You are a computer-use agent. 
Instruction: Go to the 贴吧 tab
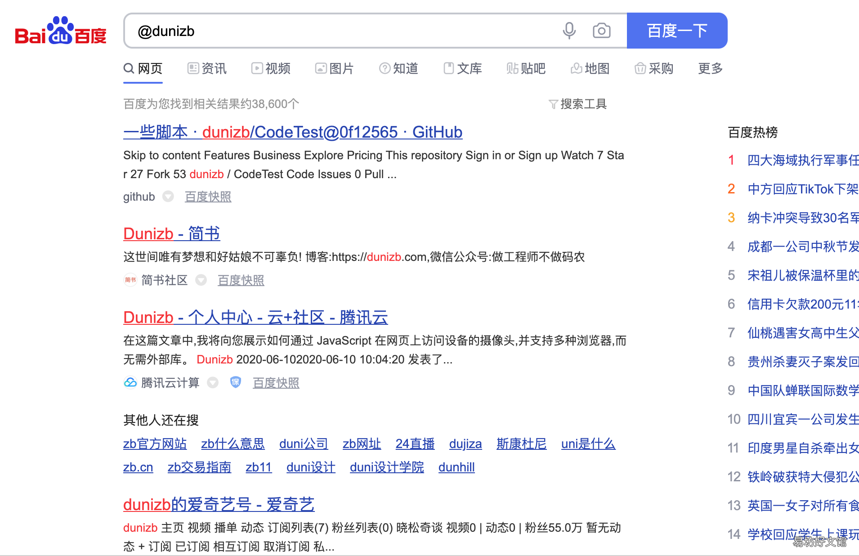(526, 68)
